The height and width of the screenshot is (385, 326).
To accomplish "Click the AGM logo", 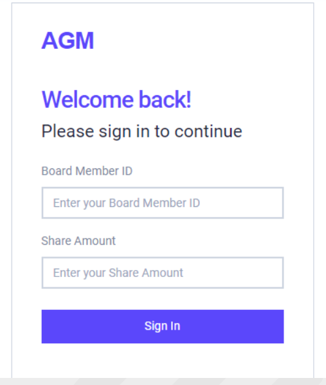I will click(x=68, y=40).
